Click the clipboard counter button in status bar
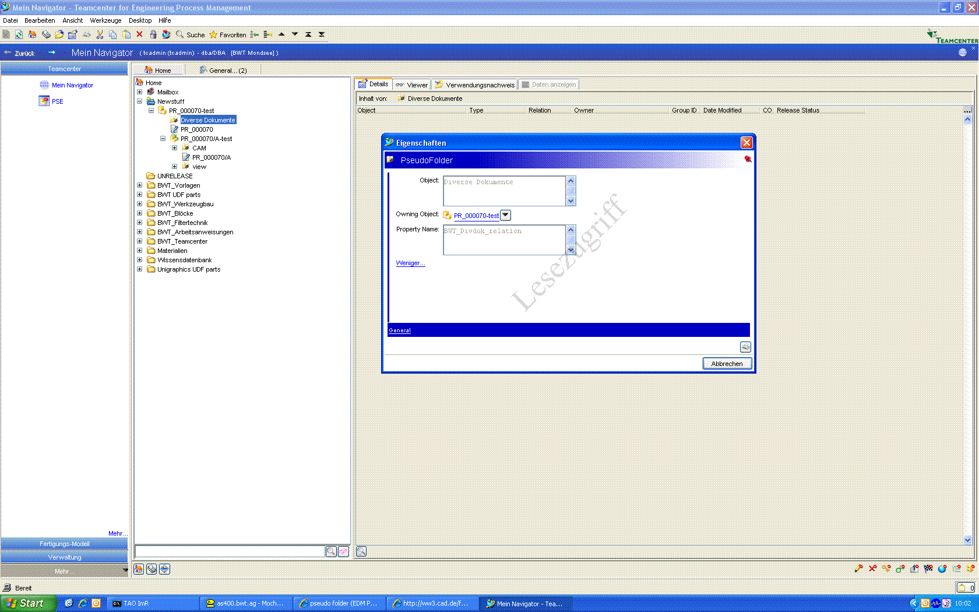Image resolution: width=979 pixels, height=612 pixels. [x=966, y=588]
